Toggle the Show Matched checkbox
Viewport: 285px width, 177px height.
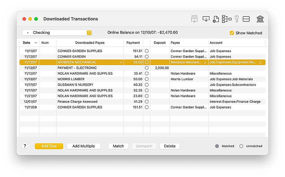pos(232,33)
